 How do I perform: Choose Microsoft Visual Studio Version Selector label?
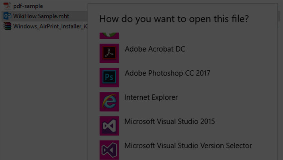tap(188, 146)
